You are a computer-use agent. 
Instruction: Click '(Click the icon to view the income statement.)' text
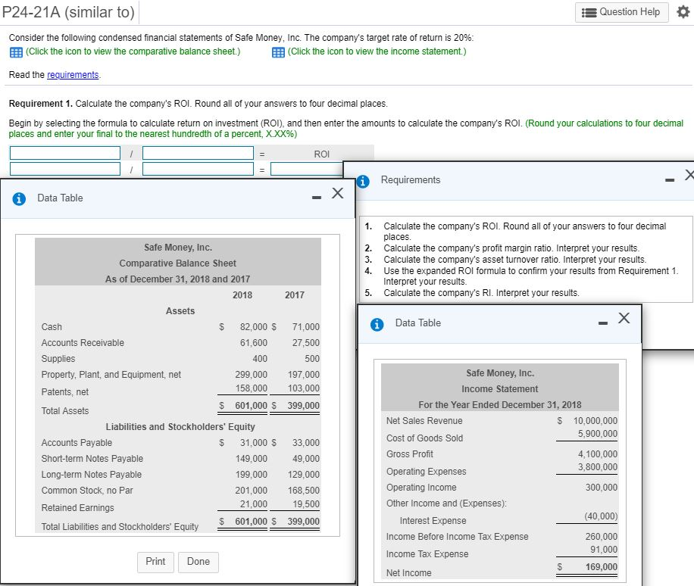point(377,51)
